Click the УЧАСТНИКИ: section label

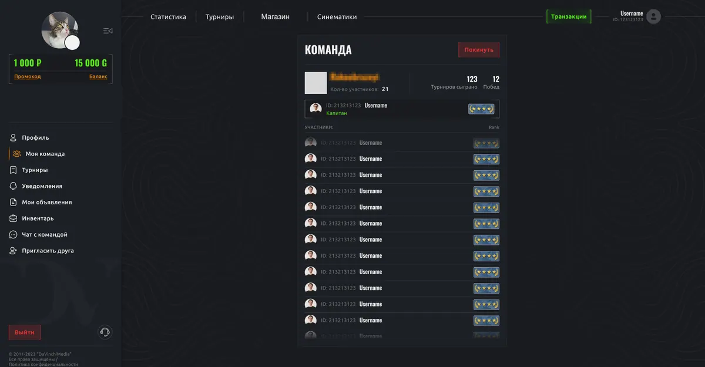pos(319,127)
